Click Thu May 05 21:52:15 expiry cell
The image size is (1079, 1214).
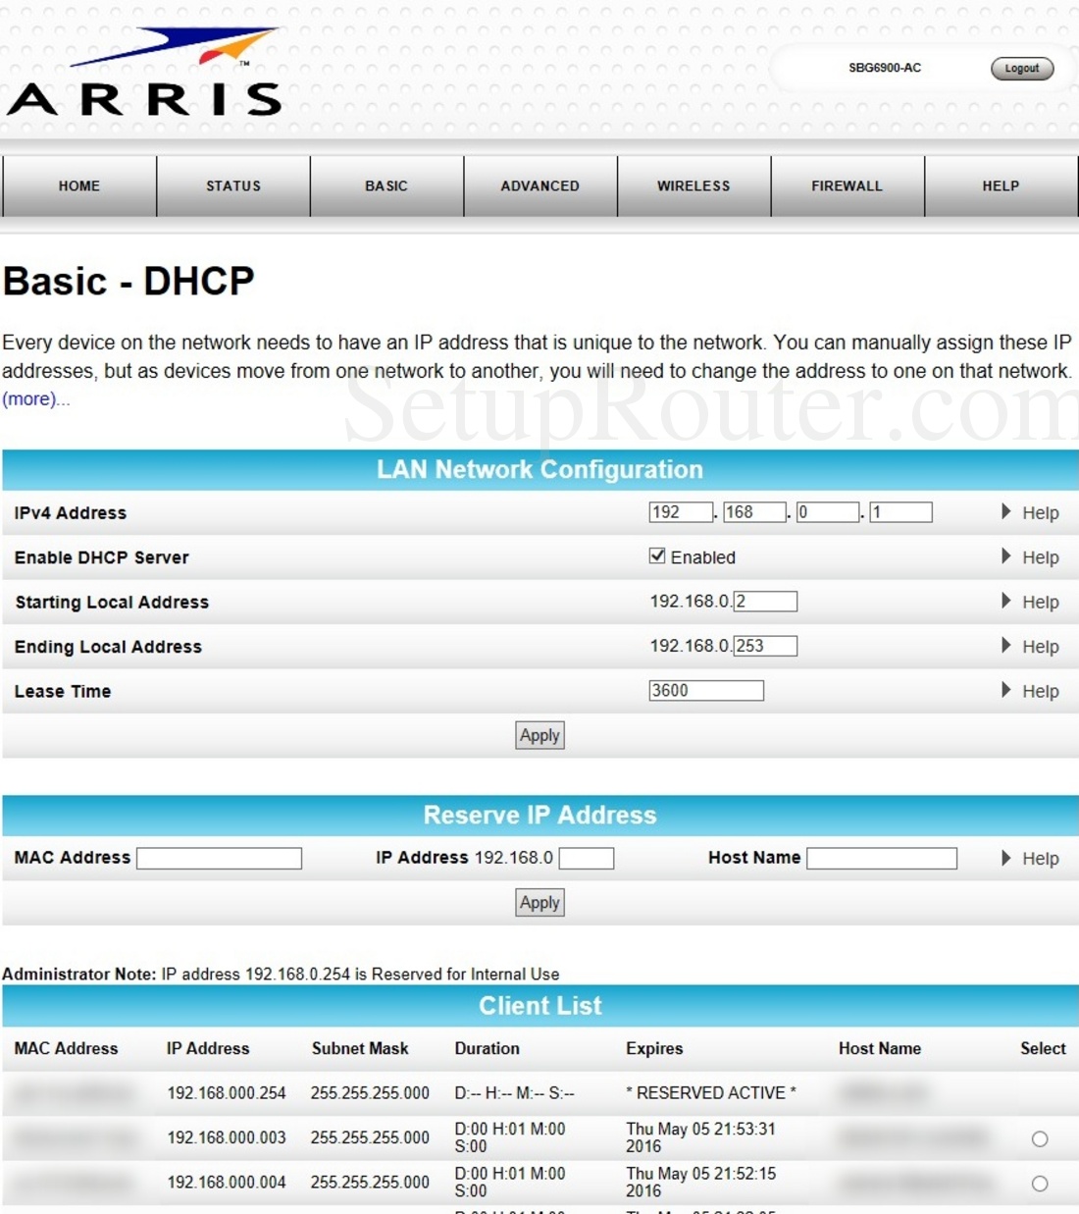(x=701, y=1182)
